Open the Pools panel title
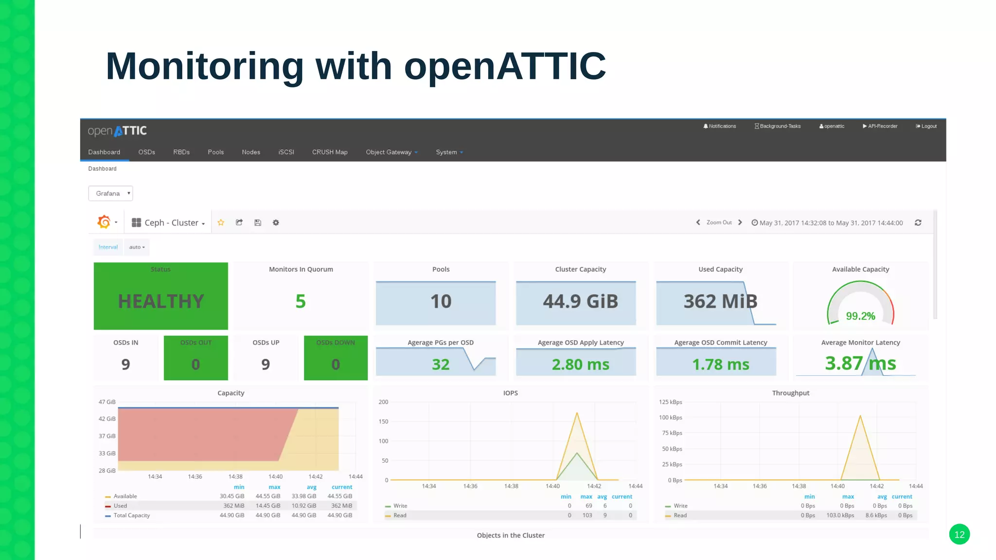996x560 pixels. pos(441,269)
